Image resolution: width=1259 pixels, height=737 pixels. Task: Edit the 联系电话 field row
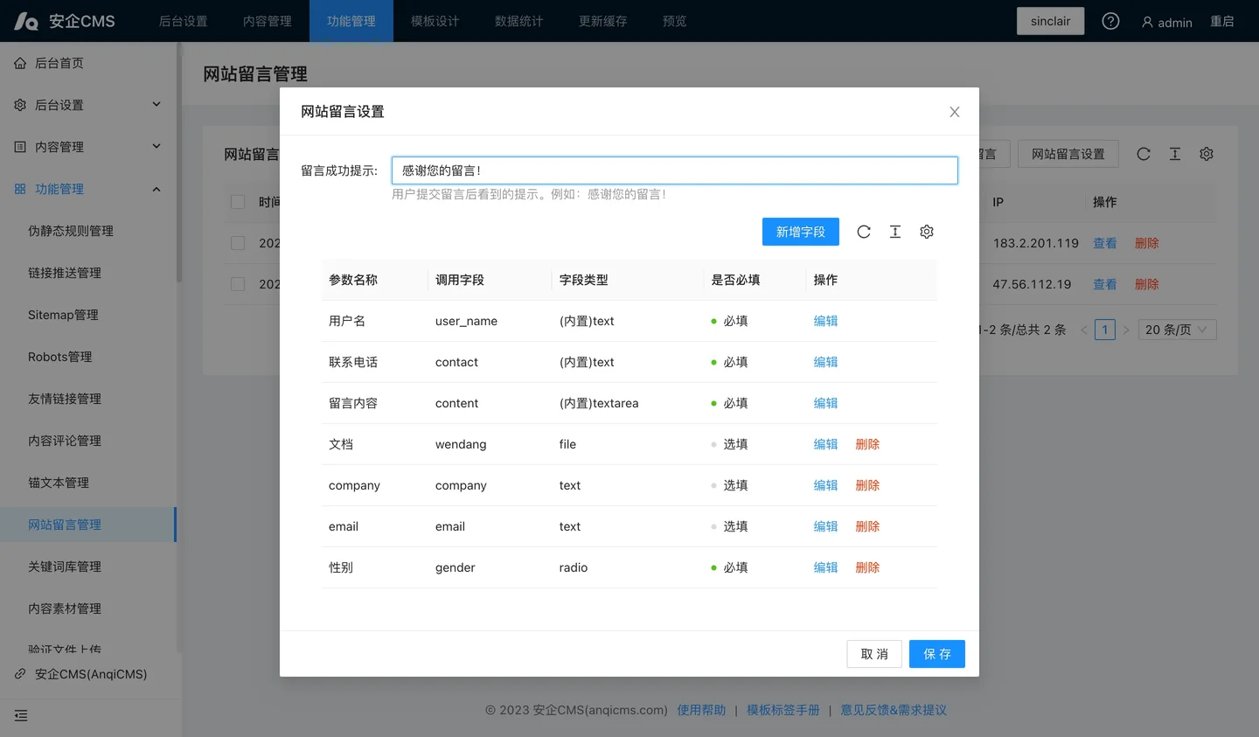(x=826, y=362)
